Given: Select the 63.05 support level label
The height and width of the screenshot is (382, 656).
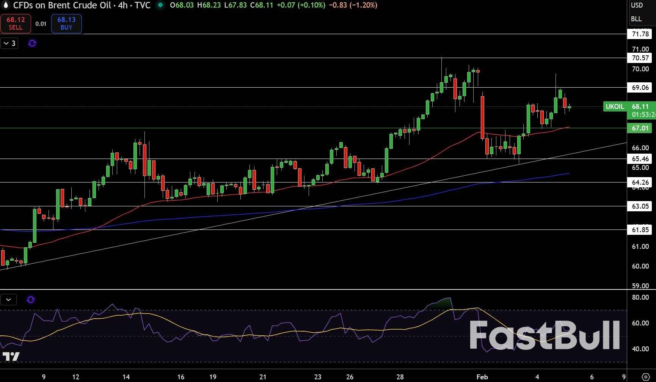Looking at the screenshot, I should (x=640, y=206).
